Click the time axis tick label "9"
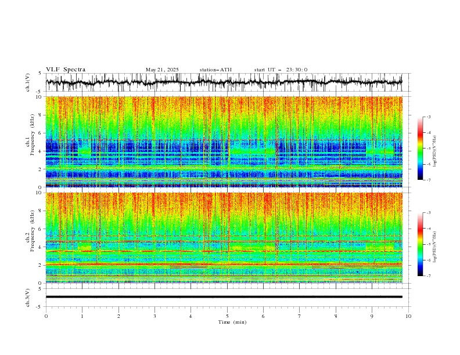Screen dimensions: 460x355 (x=372, y=316)
